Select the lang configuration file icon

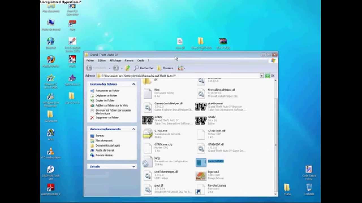pos(148,162)
